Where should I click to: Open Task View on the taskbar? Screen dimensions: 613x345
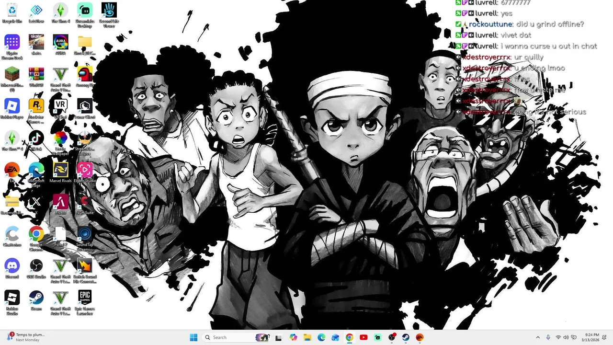[279, 337]
